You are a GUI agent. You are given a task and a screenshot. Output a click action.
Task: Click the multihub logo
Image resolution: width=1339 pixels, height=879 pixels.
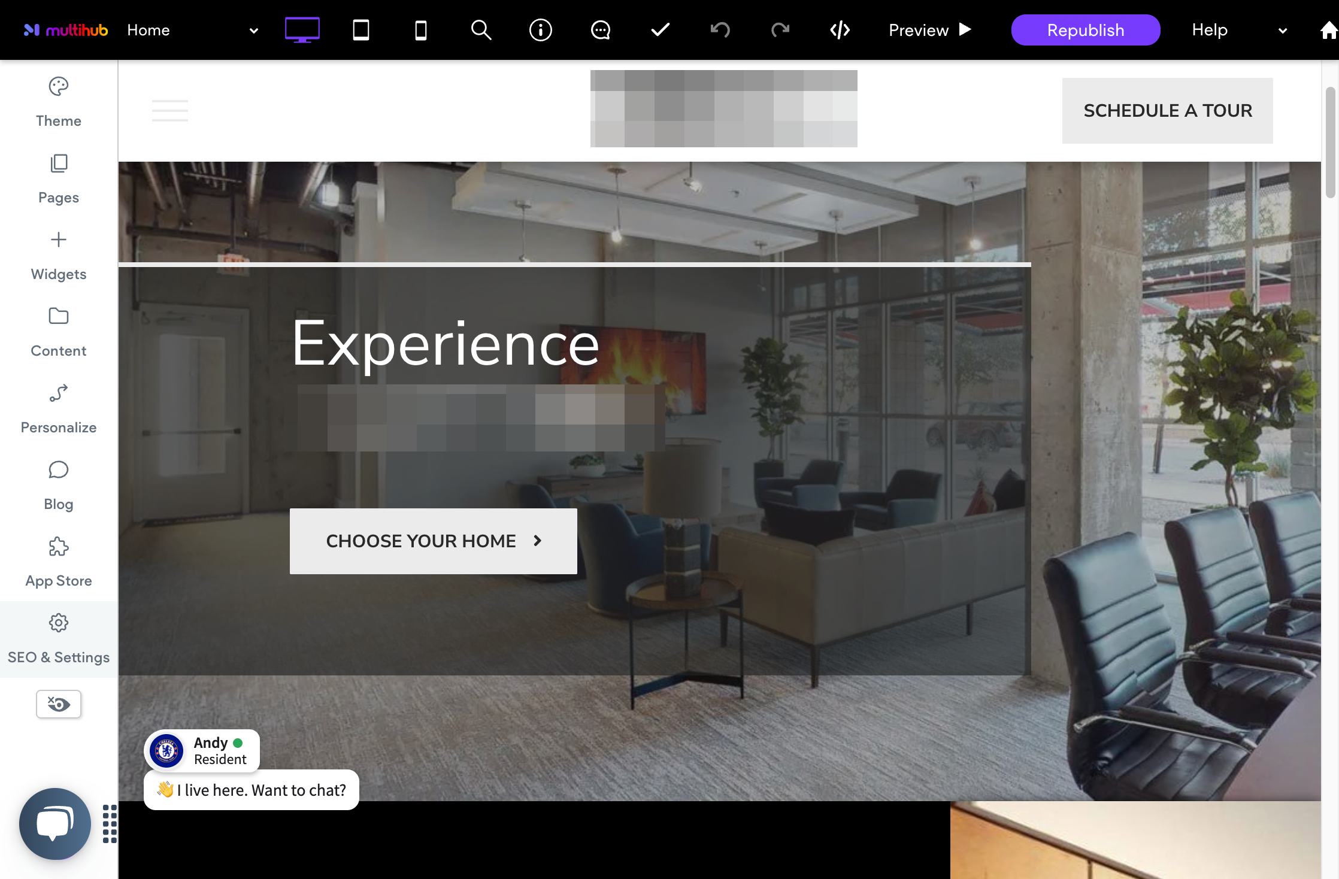66,30
